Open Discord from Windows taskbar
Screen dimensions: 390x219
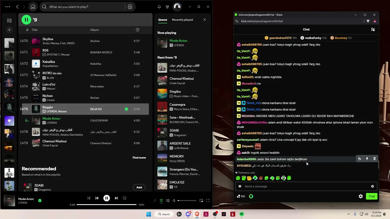point(188,214)
